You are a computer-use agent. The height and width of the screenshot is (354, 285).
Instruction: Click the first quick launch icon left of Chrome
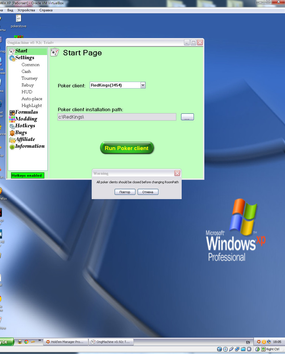tap(20, 342)
